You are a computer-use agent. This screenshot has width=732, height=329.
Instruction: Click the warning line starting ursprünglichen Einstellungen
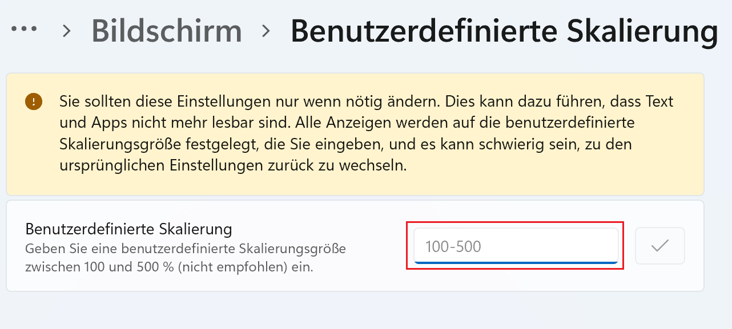[233, 165]
